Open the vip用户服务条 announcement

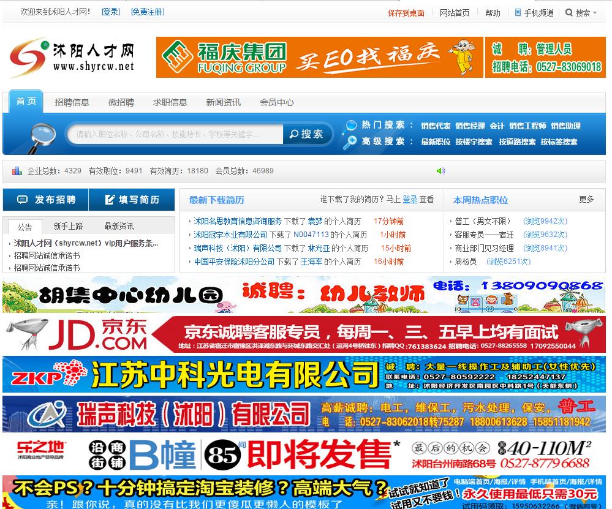click(x=86, y=243)
